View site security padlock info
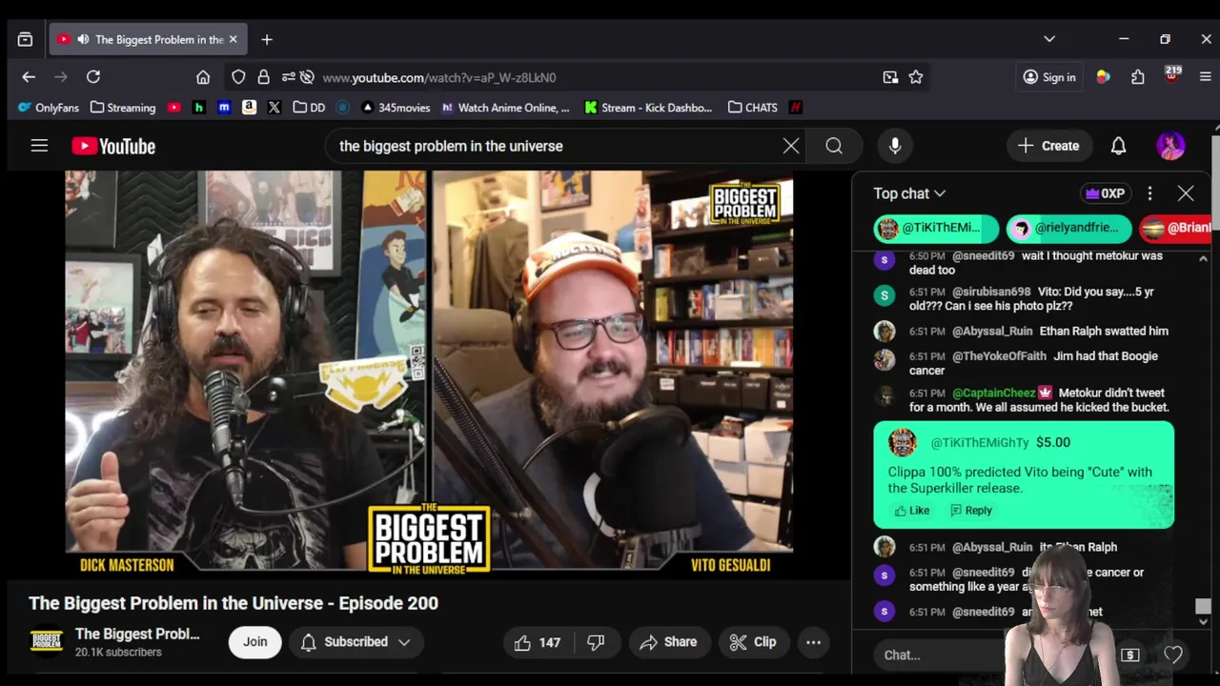Screen dimensions: 1220x686 263,77
